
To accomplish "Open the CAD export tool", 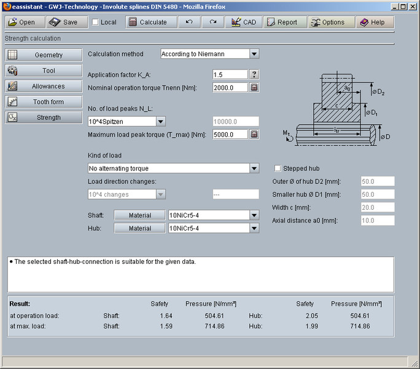I will click(243, 22).
